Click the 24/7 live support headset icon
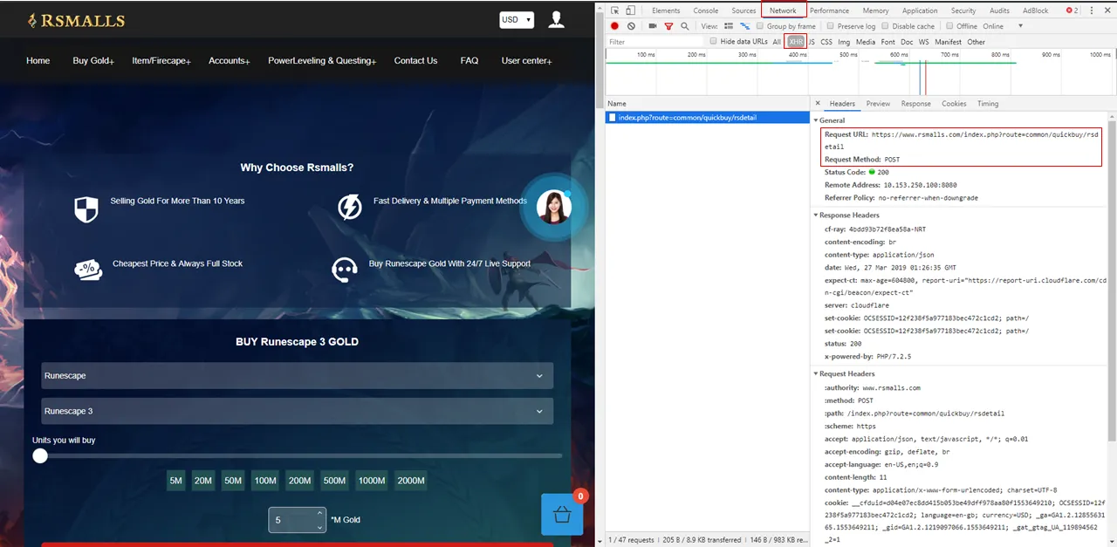Viewport: 1117px width, 547px height. click(345, 270)
